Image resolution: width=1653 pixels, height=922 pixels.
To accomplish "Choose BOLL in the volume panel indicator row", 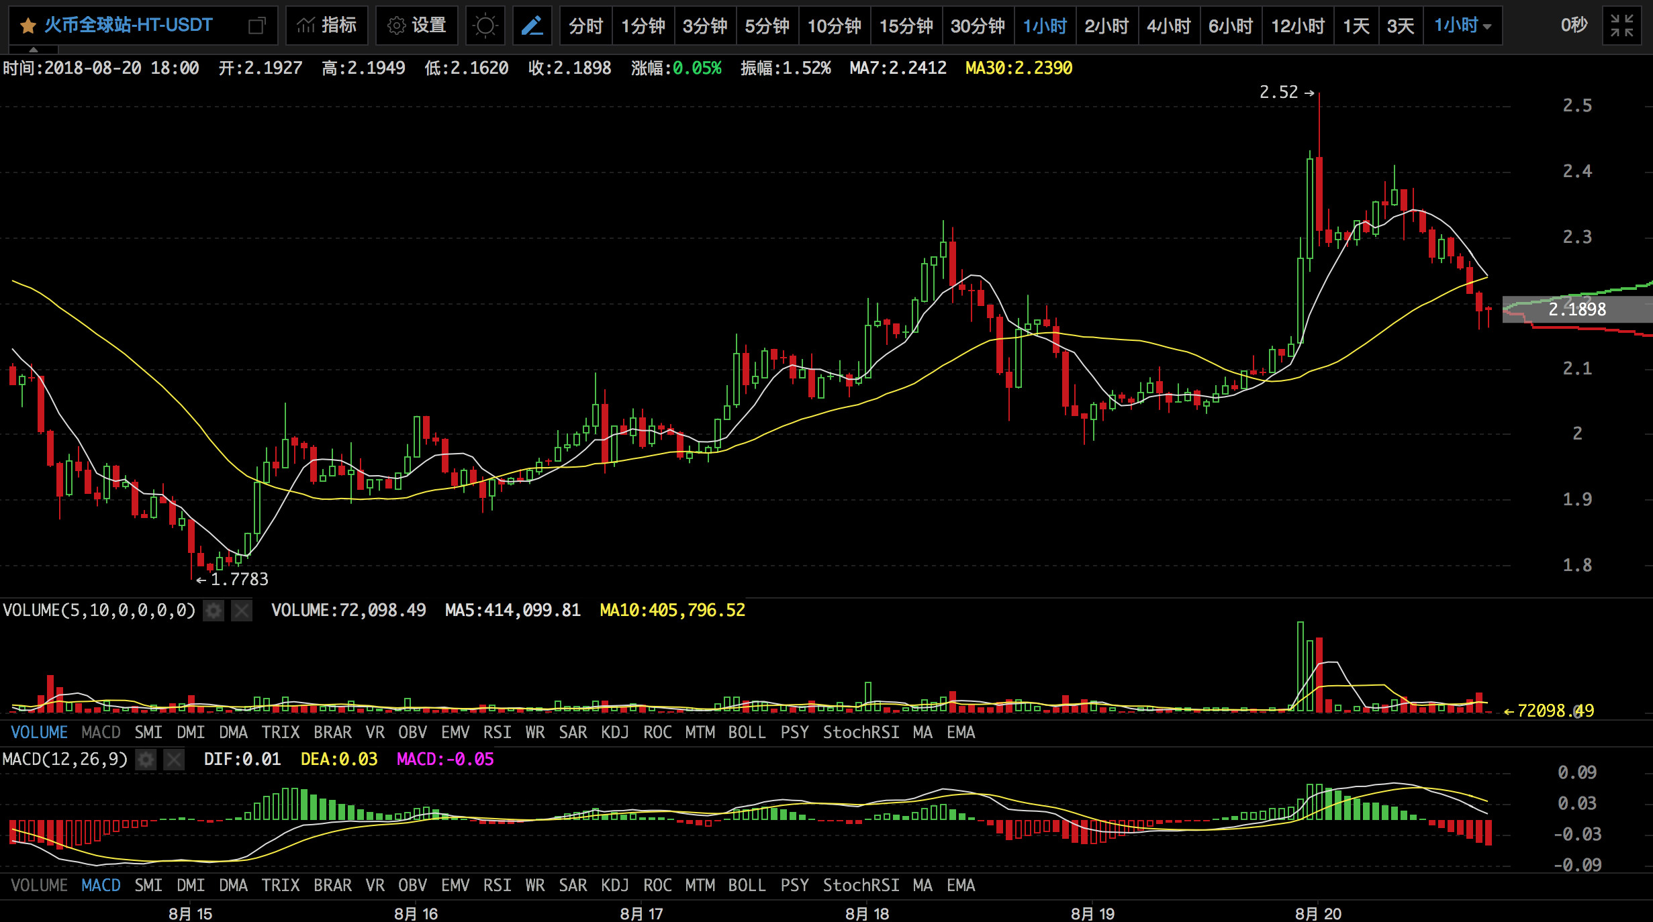I will click(747, 732).
